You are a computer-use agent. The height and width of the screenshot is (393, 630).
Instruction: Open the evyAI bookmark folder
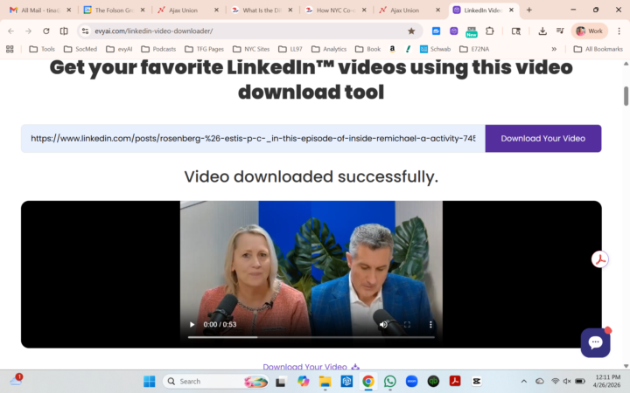point(119,49)
